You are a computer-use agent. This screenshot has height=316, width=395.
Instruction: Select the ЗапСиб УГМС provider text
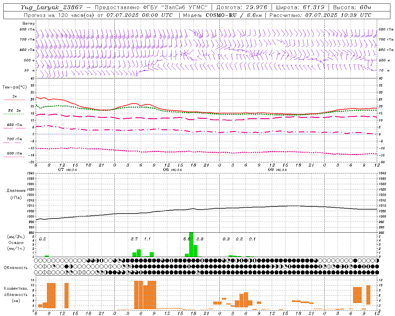click(x=185, y=7)
